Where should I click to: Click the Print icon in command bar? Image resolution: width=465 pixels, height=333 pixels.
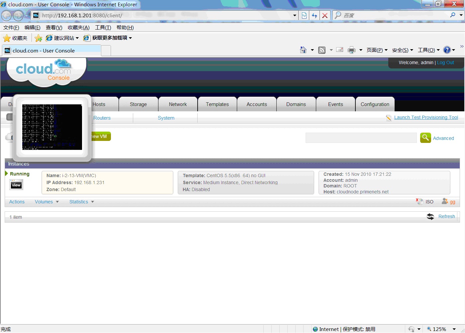pos(351,50)
